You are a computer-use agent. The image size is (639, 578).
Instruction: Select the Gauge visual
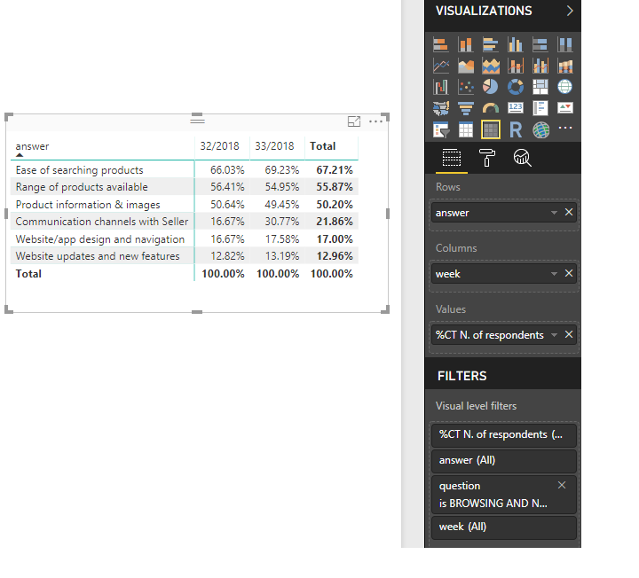coord(491,108)
